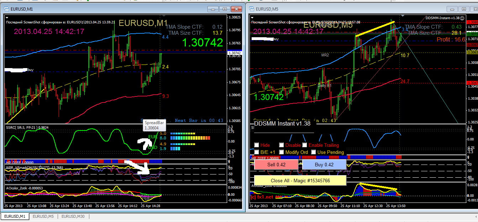This screenshot has width=478, height=222.
Task: Click the blue 4.4 band value in M1 chart
Action: pyautogui.click(x=166, y=37)
